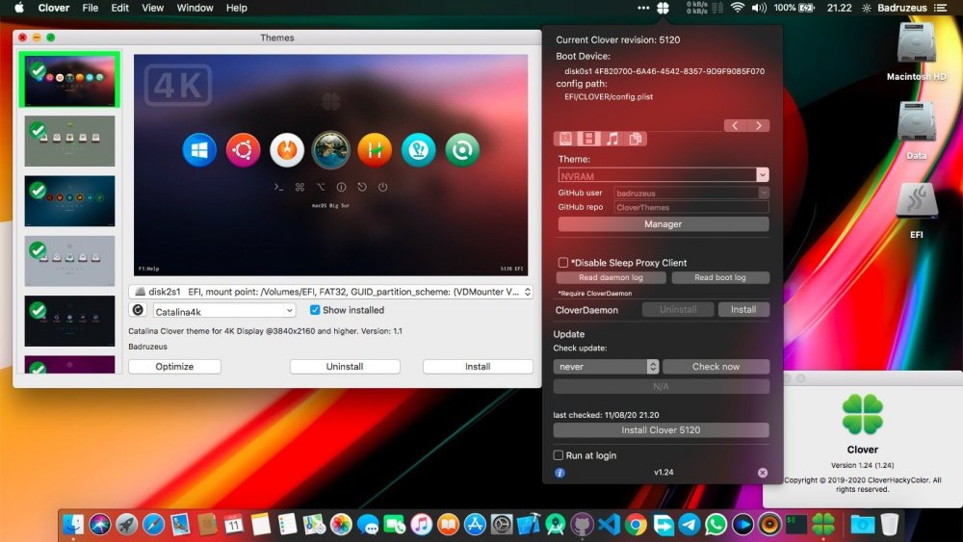
Task: Enable the Run at login checkbox
Action: [x=559, y=454]
